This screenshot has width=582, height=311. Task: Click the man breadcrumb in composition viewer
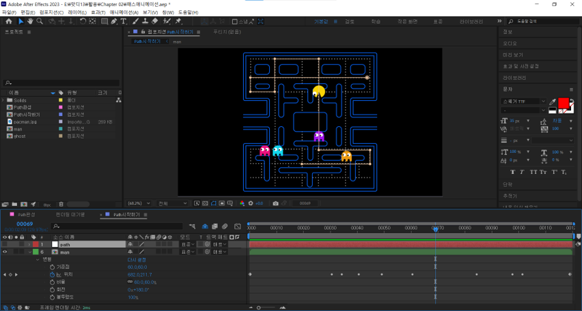point(177,42)
